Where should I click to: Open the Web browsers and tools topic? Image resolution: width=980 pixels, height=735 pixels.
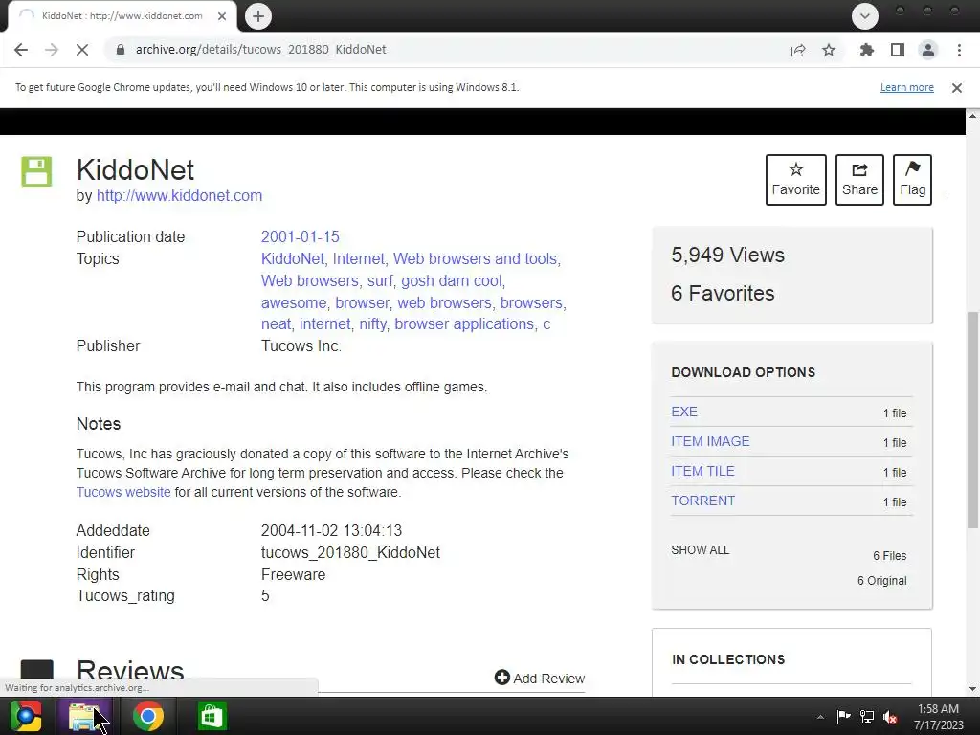pyautogui.click(x=475, y=258)
